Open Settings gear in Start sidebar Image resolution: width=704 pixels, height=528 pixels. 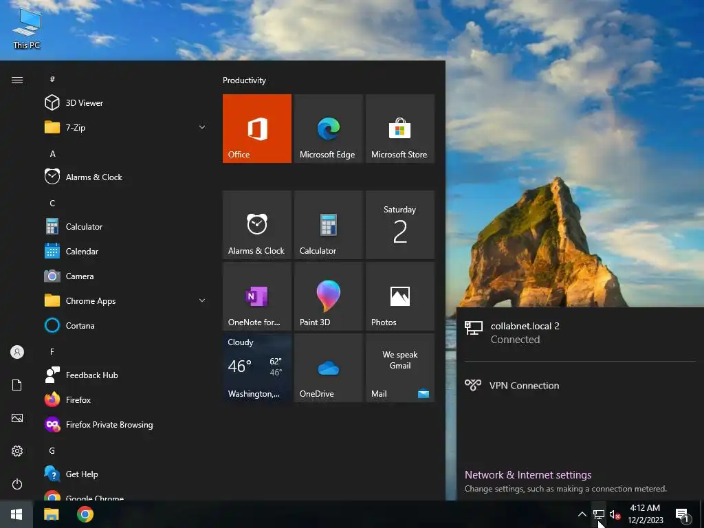(17, 451)
